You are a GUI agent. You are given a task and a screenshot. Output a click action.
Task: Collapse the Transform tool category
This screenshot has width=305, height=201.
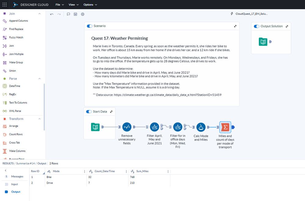click(39, 119)
